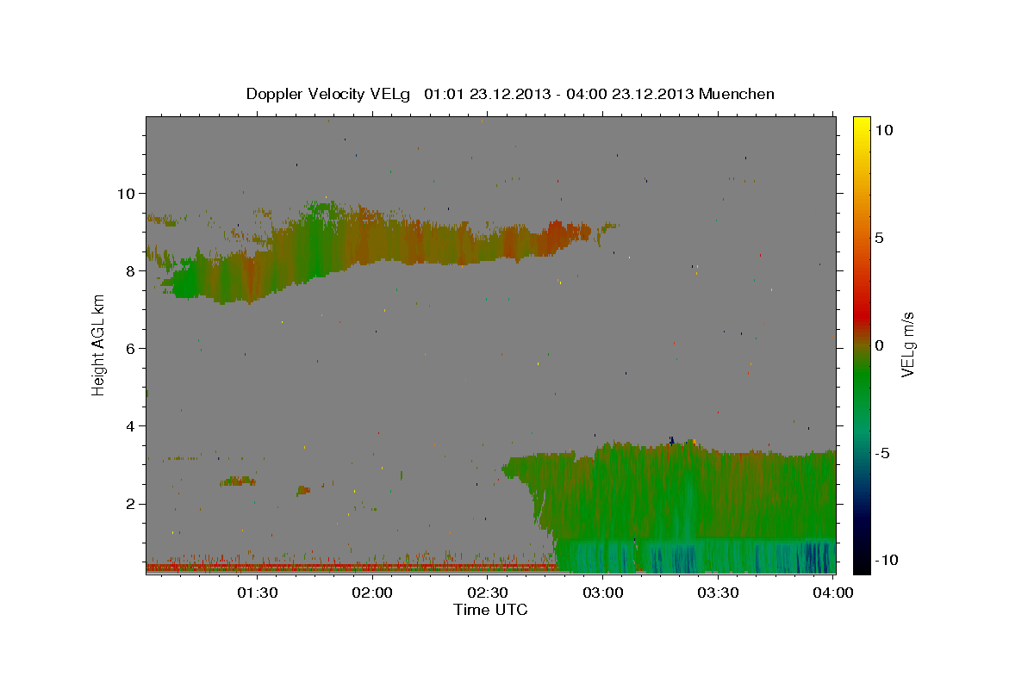Click the 'Muenchen' location in the title

[x=737, y=94]
